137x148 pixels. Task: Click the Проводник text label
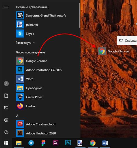coord(34,88)
